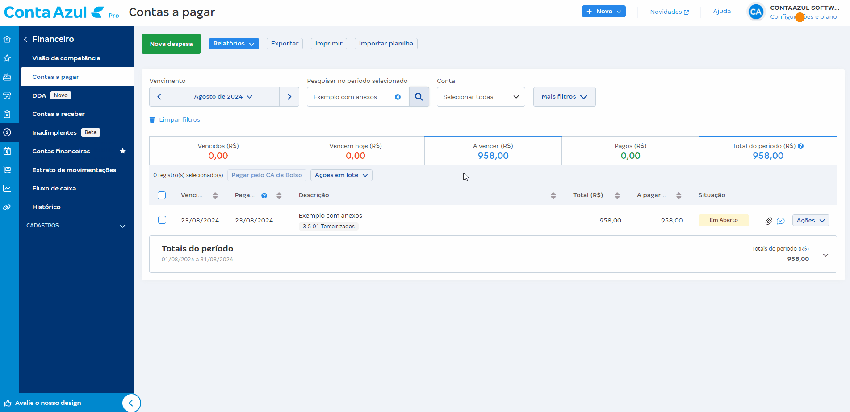
Task: Open the Fluxo de caixa menu item
Action: click(x=54, y=188)
